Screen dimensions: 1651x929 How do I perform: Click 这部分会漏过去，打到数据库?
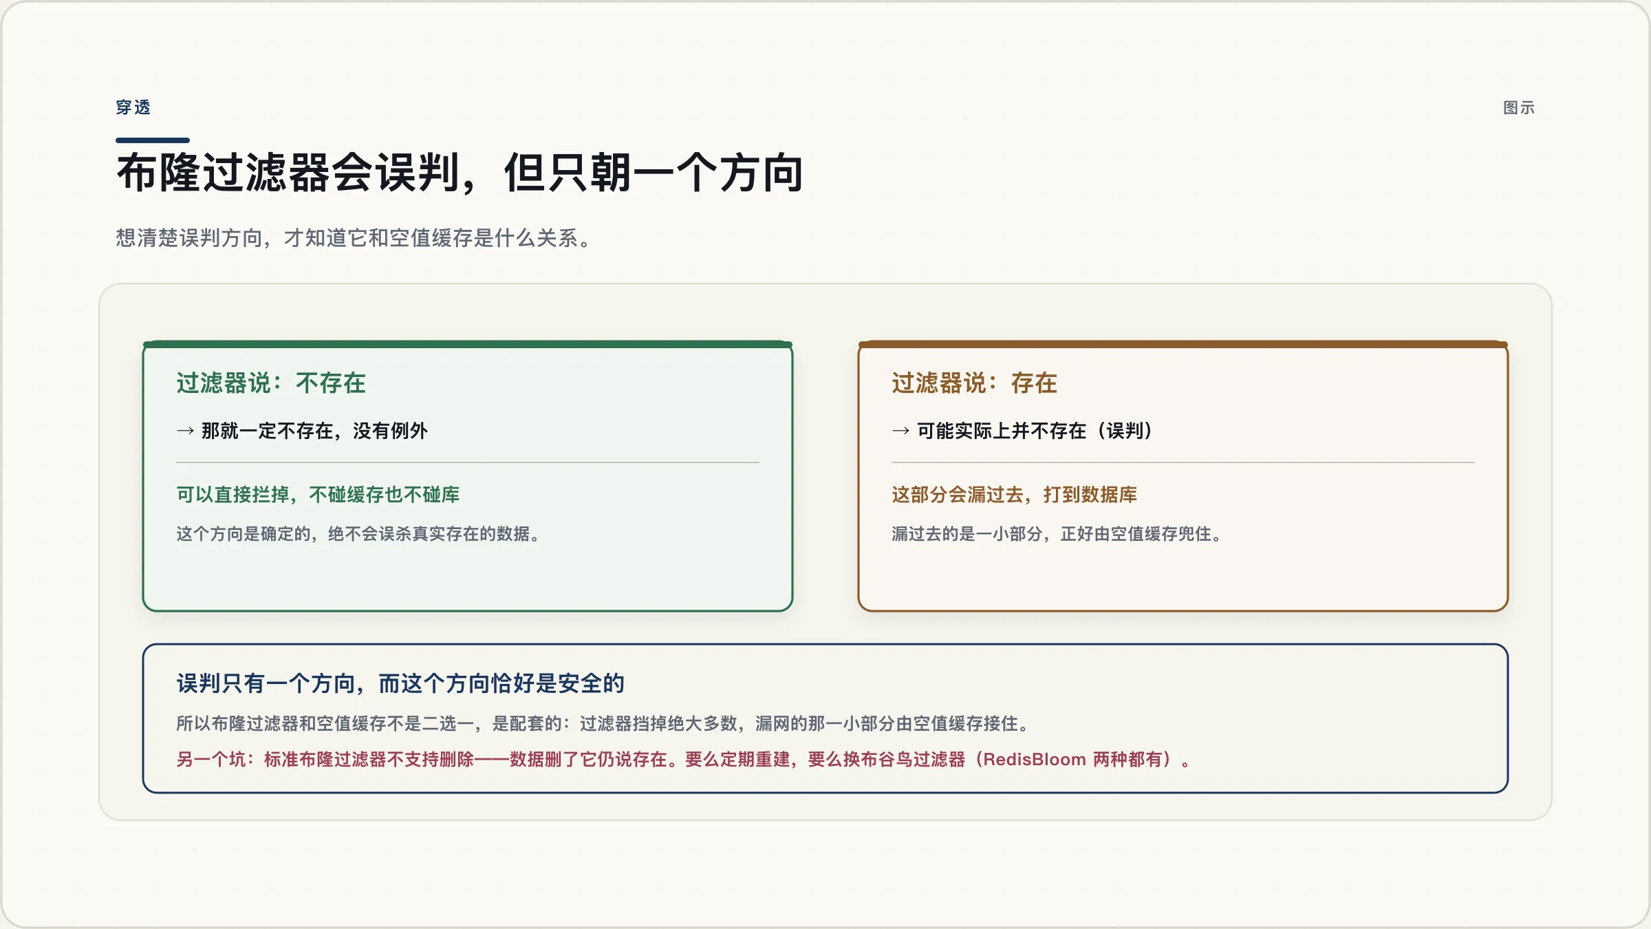(x=1014, y=494)
